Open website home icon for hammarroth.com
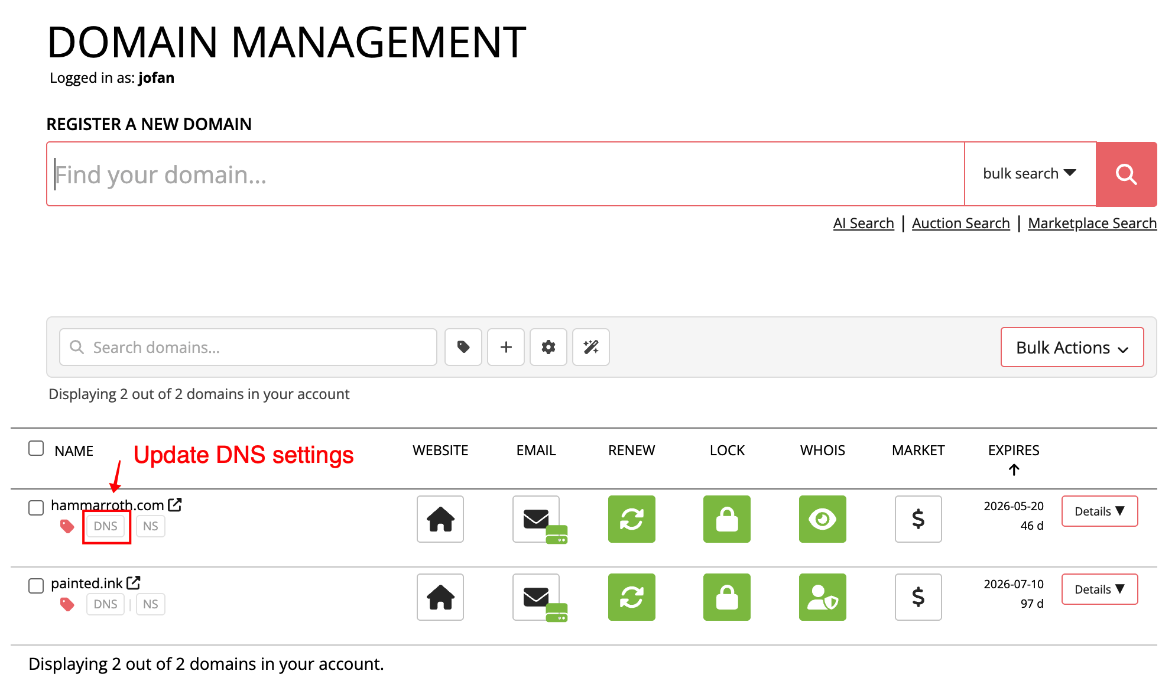This screenshot has height=700, width=1175. click(x=440, y=519)
